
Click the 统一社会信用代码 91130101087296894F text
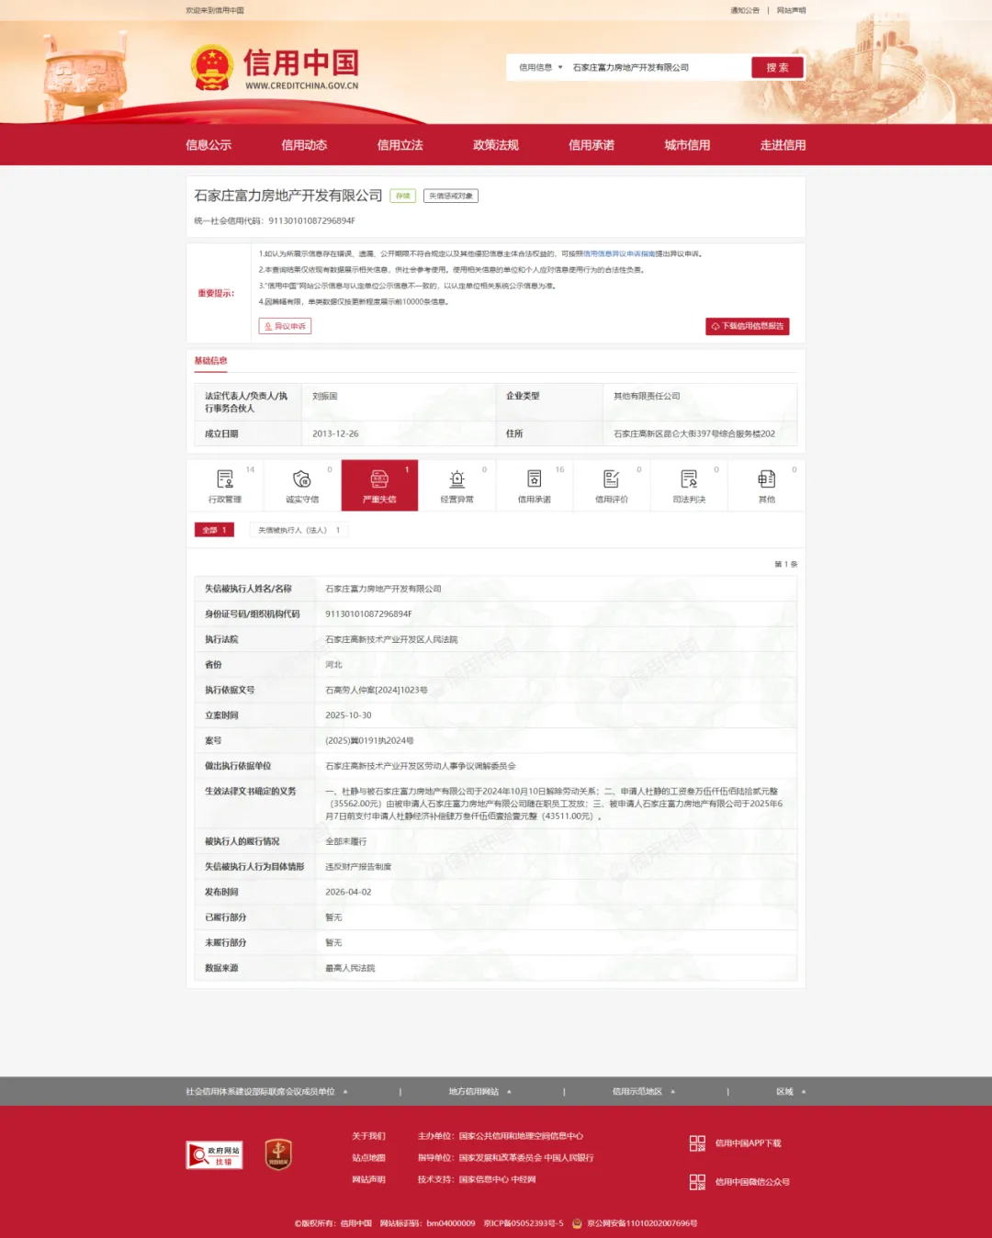click(275, 220)
